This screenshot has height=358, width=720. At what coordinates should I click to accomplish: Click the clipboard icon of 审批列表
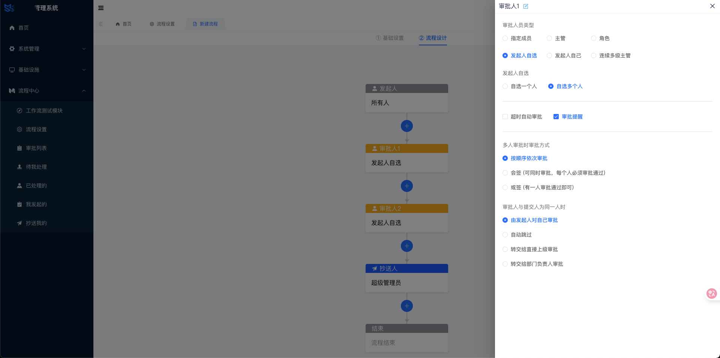point(19,148)
